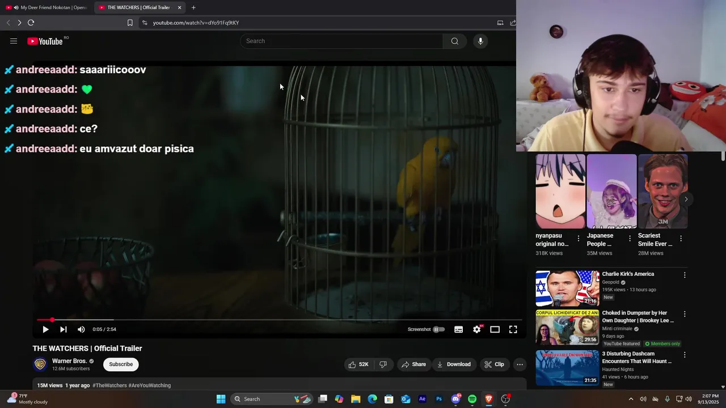Open 3 Disturbing Dashcam Encounters video
Image resolution: width=726 pixels, height=408 pixels.
click(637, 357)
